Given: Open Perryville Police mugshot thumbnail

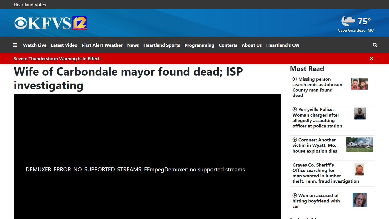Looking at the screenshot, I should click(360, 113).
